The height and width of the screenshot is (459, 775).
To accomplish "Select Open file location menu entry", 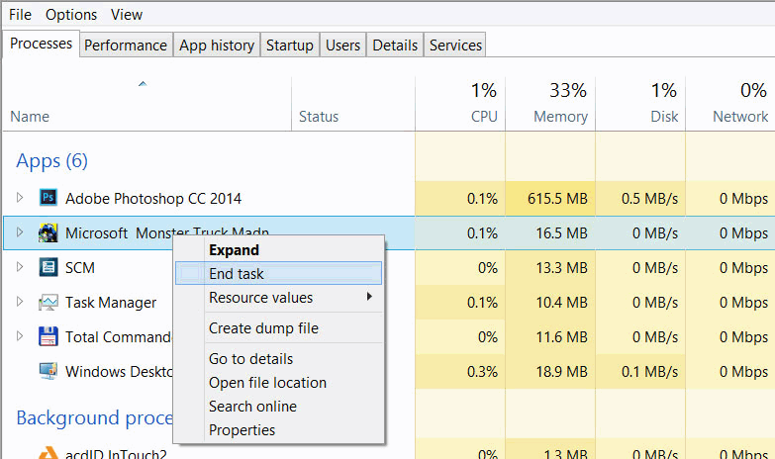I will pos(267,383).
